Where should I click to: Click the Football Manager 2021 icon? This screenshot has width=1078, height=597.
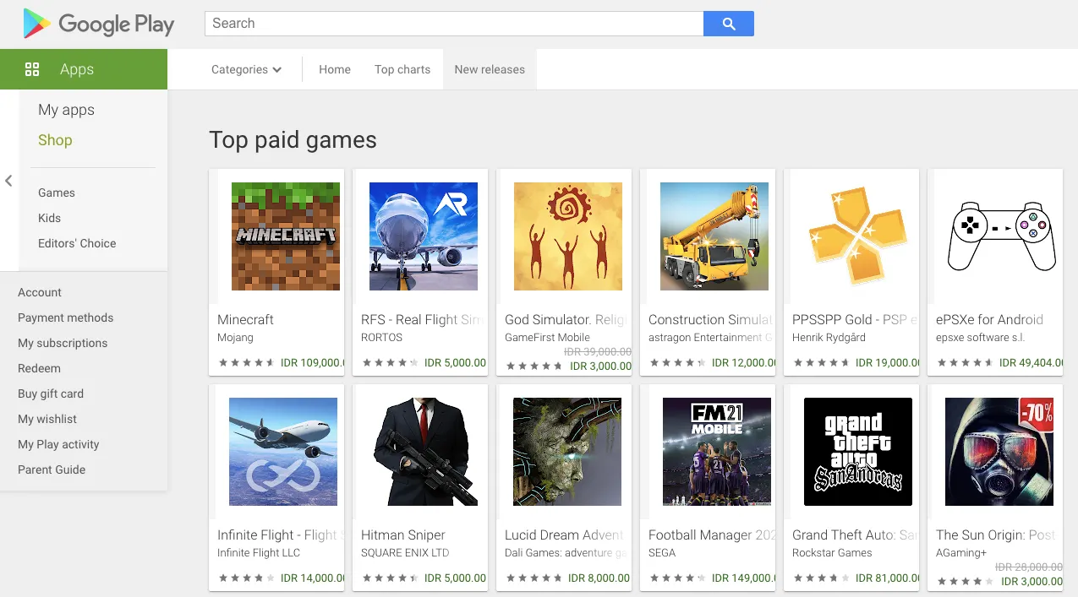click(716, 452)
